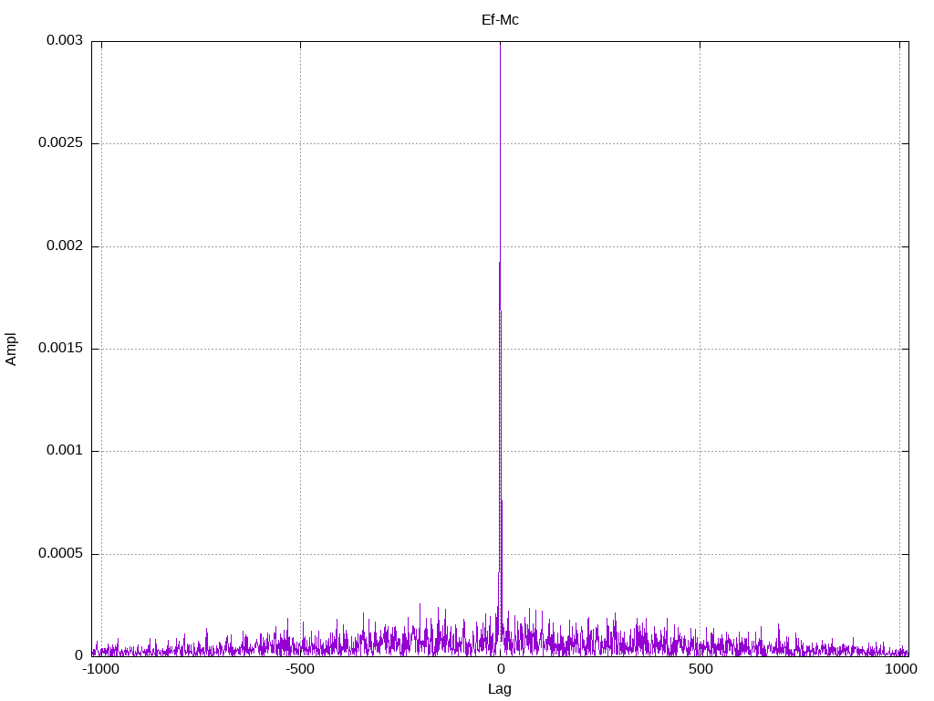This screenshot has width=934, height=701.
Task: Click the 0.0015 y-axis tick label
Action: (x=61, y=348)
